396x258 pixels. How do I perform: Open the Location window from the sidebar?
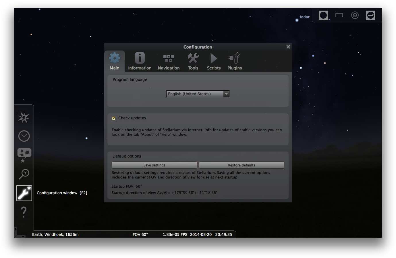pyautogui.click(x=24, y=117)
